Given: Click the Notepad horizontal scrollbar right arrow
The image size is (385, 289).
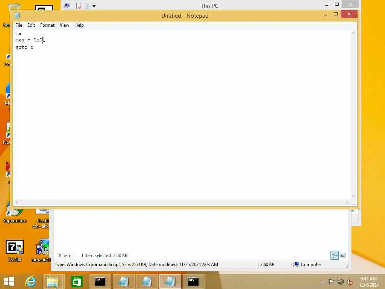Looking at the screenshot, I should point(347,202).
